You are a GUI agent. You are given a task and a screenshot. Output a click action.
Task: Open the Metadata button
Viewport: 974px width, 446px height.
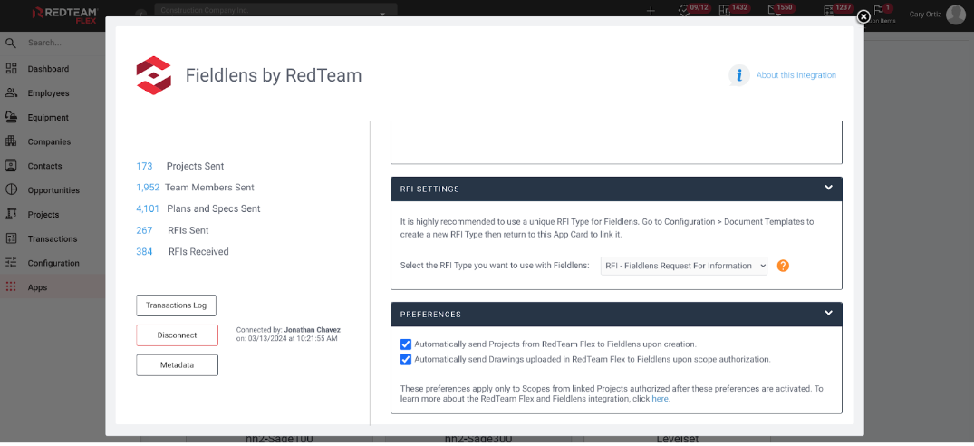click(x=177, y=365)
